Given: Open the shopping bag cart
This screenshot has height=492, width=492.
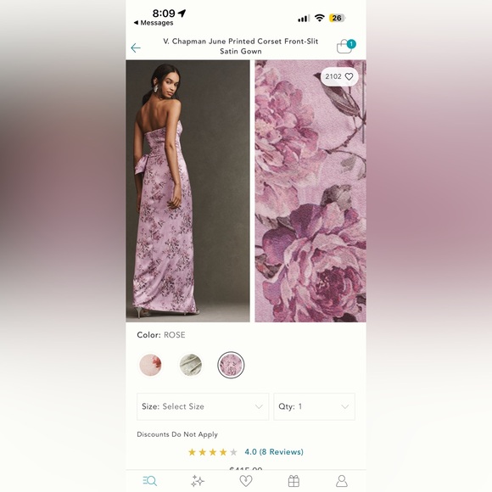Looking at the screenshot, I should 345,47.
